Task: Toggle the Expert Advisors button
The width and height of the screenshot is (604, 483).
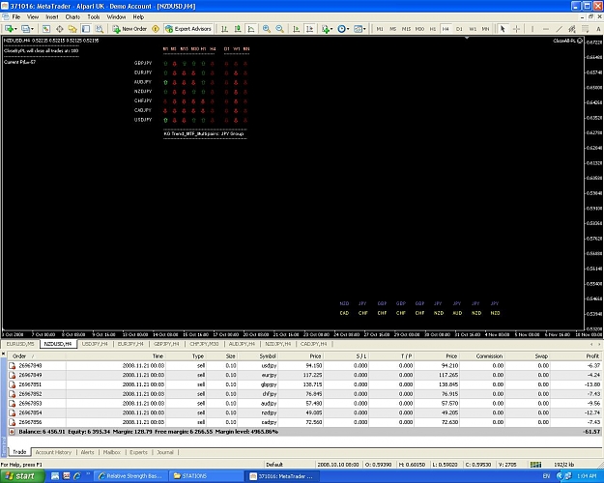Action: pos(188,29)
